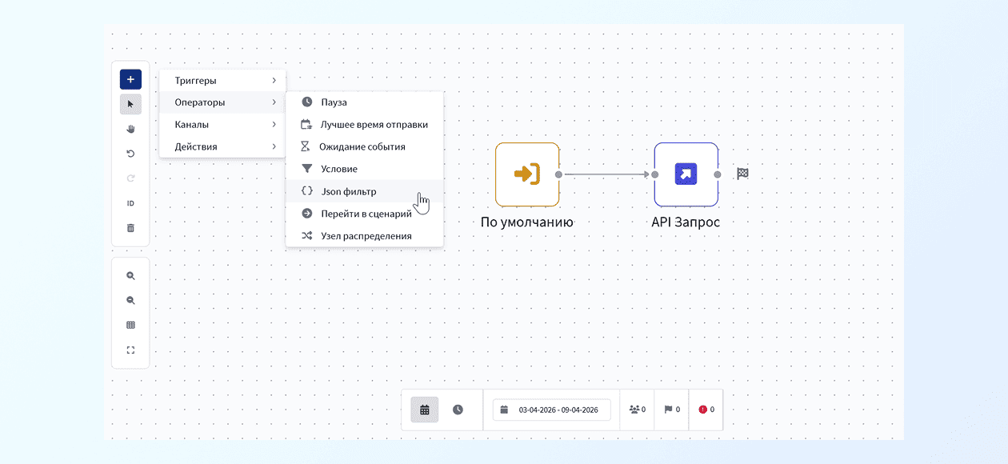Open the date range field 03-04-2026
Viewport: 1008px width, 464px height.
click(551, 410)
